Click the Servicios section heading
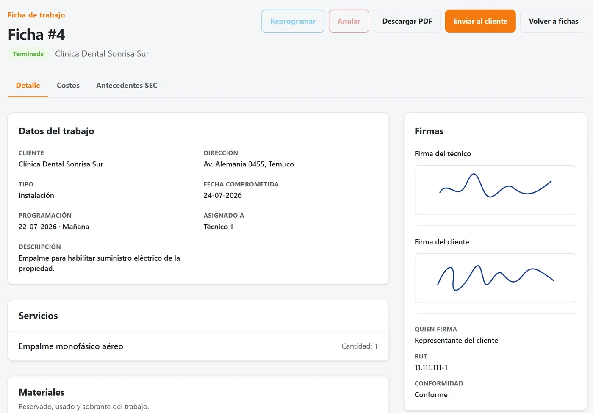The width and height of the screenshot is (593, 413). coord(38,316)
